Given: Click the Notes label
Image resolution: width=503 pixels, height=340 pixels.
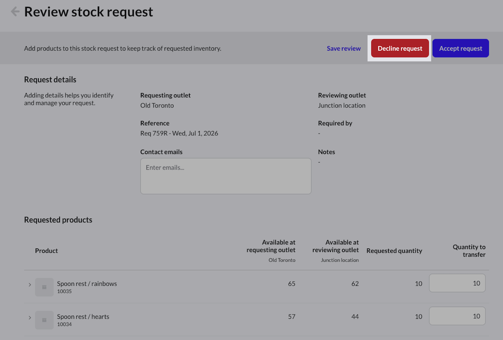Looking at the screenshot, I should [326, 152].
